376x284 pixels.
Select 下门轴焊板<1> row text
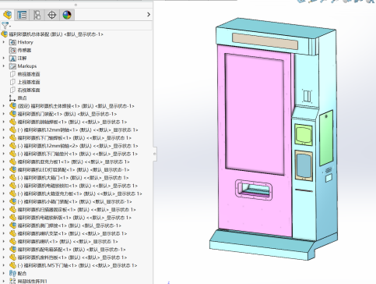pyautogui.click(x=75, y=138)
